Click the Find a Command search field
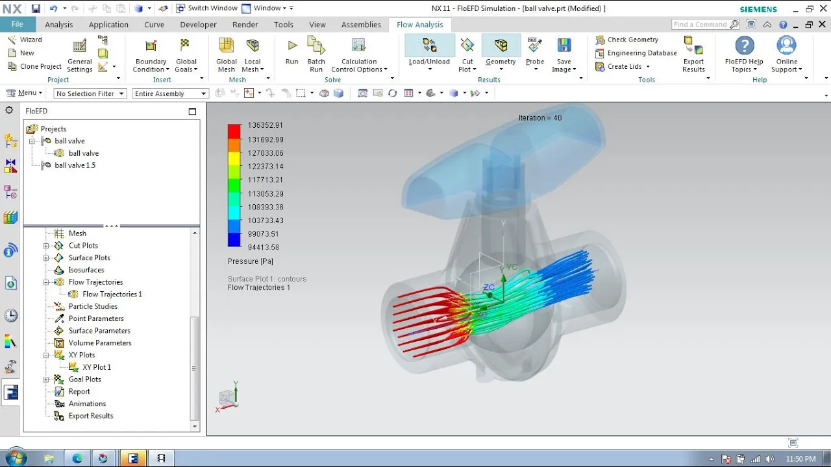The image size is (831, 467). coord(705,25)
